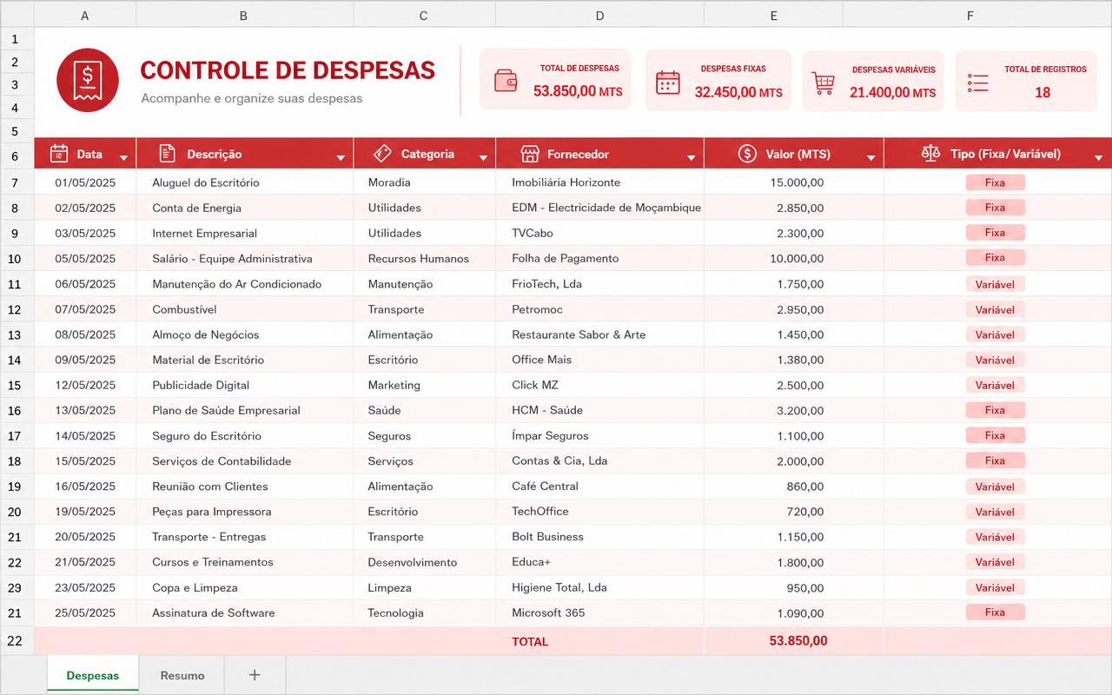Viewport: 1112px width, 695px height.
Task: Click the Fixa badge for Aluguel do Escritório
Action: [996, 182]
